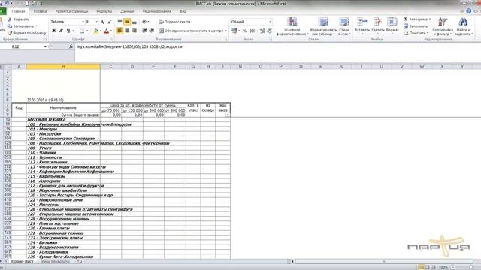Switch to the Вставка ribbon tab
481x270 pixels.
click(40, 11)
